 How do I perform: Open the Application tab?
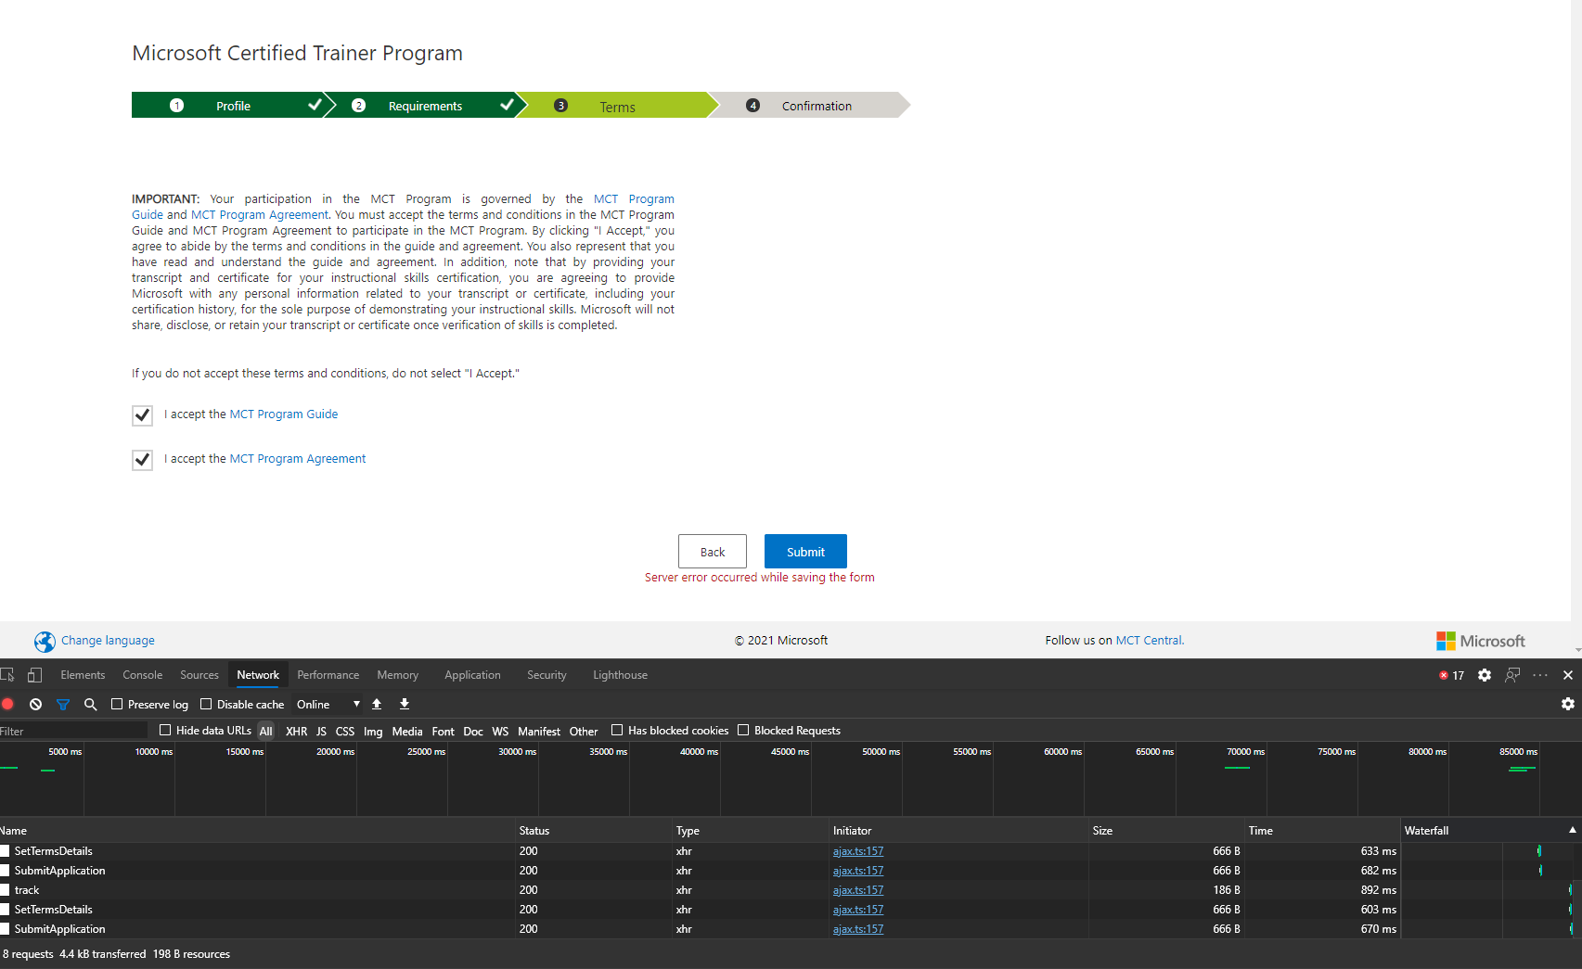(472, 675)
